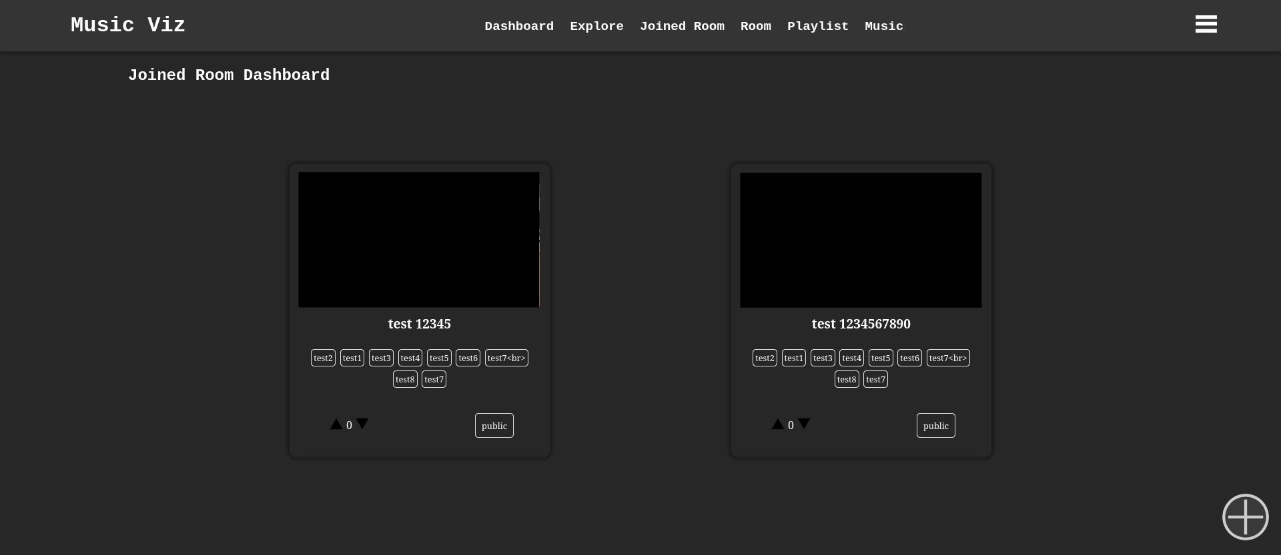Click the Joined Room Dashboard heading

[x=229, y=75]
